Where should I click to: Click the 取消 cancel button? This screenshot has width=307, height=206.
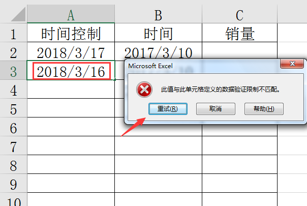tap(216, 109)
